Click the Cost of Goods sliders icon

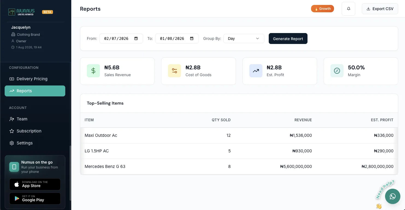click(175, 71)
